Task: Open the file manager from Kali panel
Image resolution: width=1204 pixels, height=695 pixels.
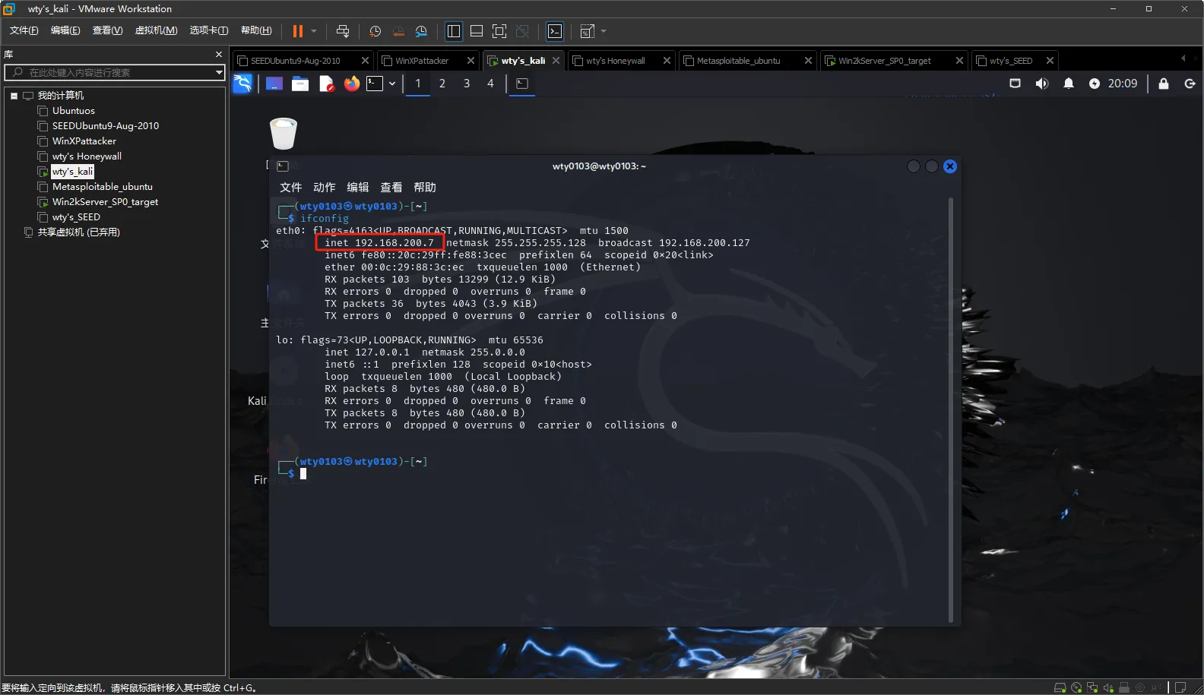Action: [300, 84]
